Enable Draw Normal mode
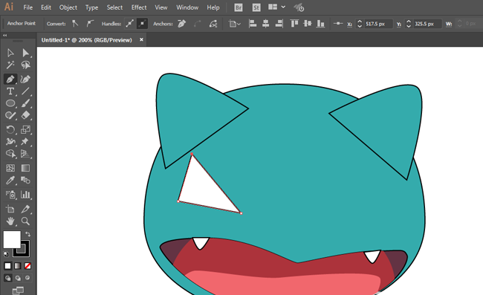The width and height of the screenshot is (483, 295). pyautogui.click(x=7, y=278)
